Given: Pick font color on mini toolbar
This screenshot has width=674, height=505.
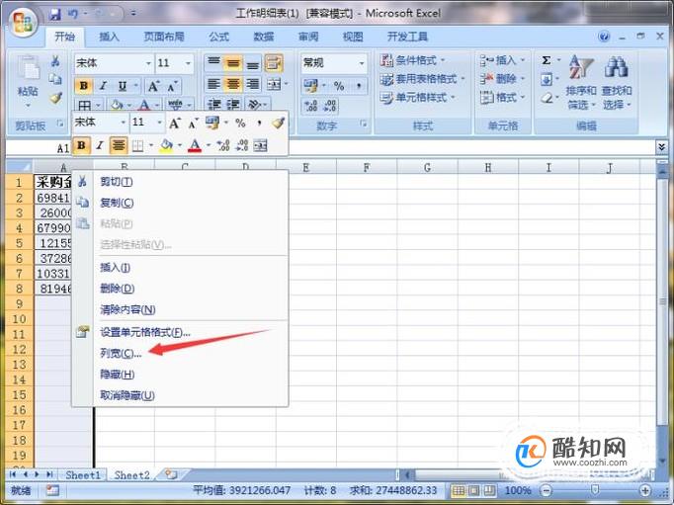Looking at the screenshot, I should 195,145.
